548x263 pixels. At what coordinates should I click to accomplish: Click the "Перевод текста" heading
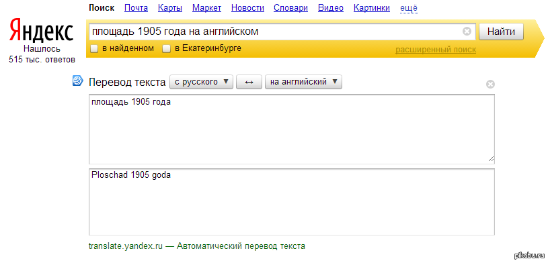127,83
